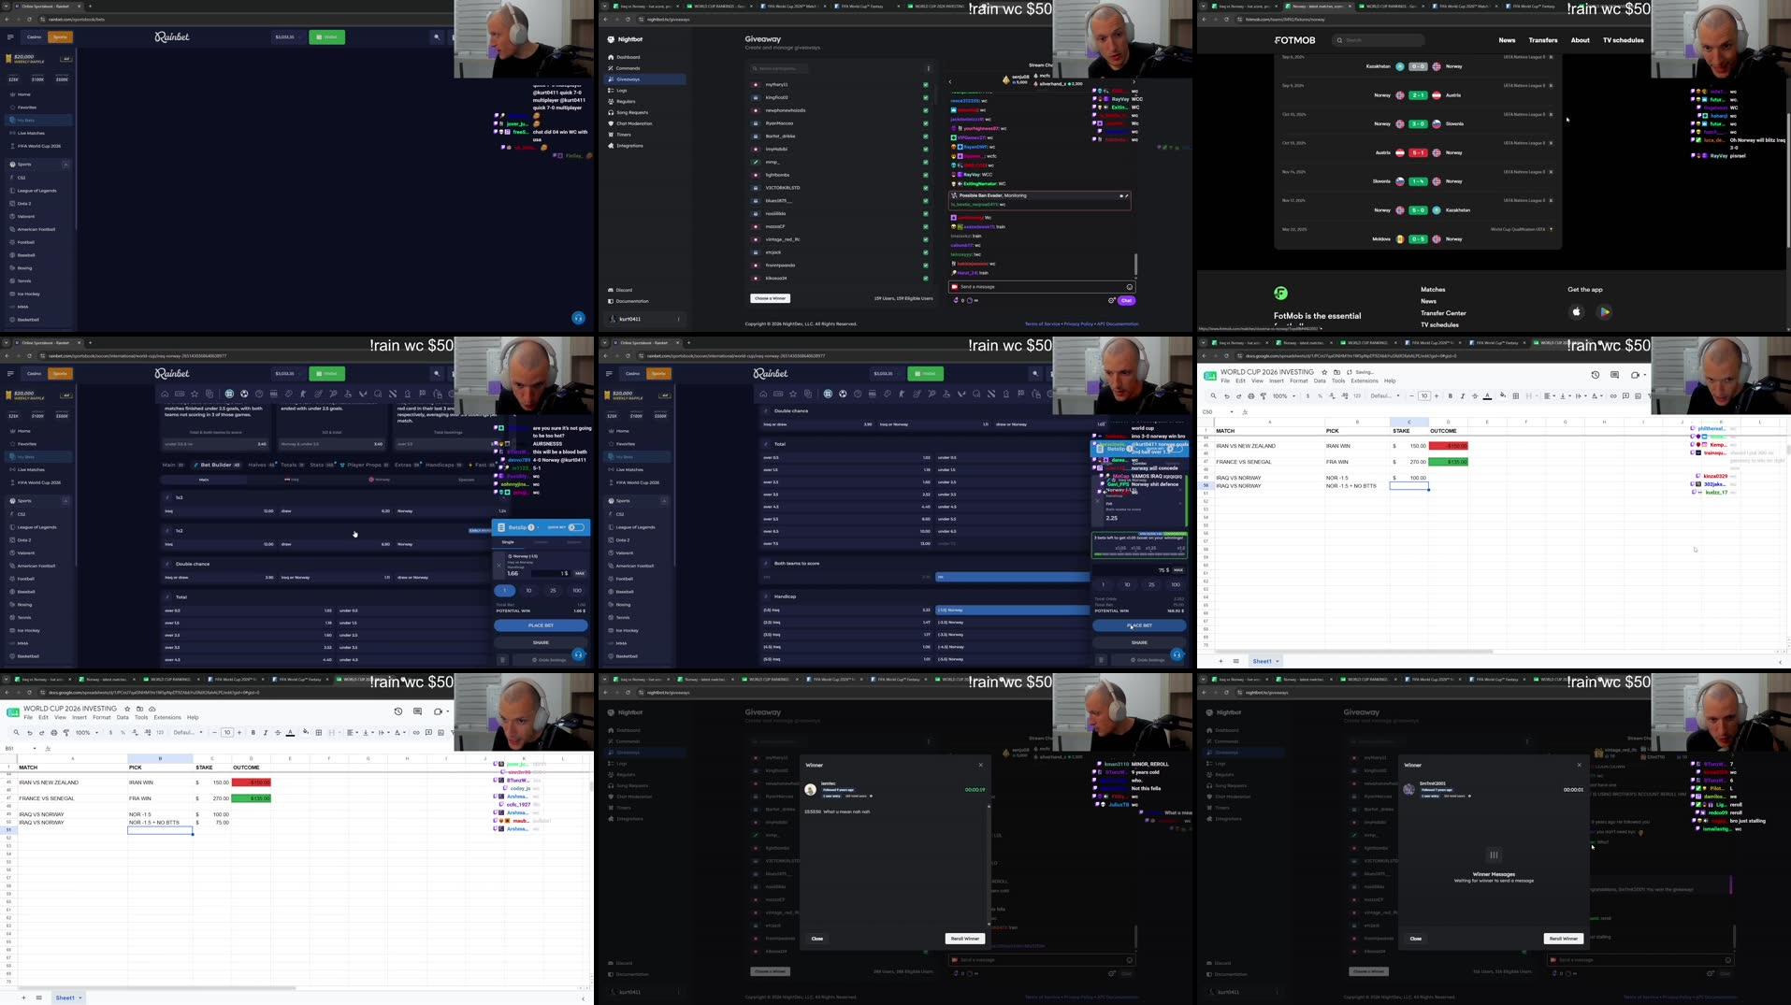
Task: Click home icon in sport row above Bet Builder tabs
Action: tap(165, 394)
